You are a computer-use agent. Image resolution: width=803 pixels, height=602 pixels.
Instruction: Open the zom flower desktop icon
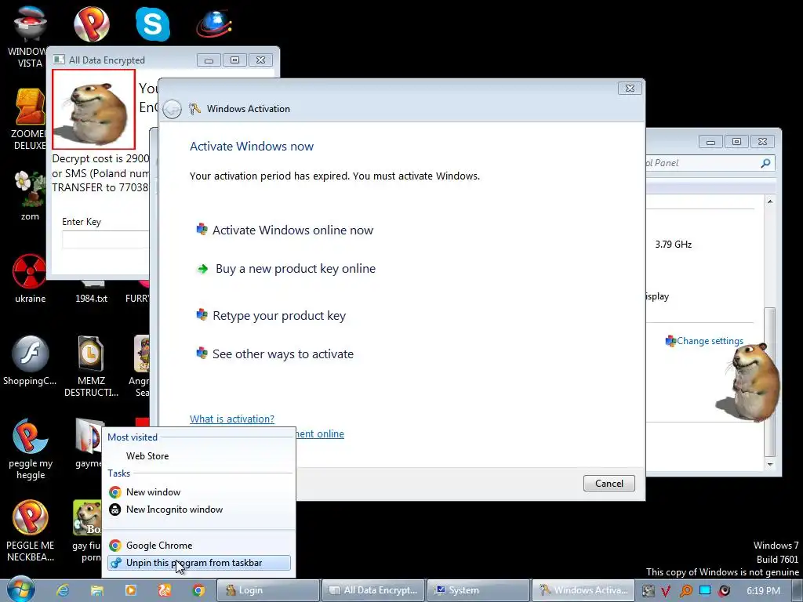pos(30,196)
